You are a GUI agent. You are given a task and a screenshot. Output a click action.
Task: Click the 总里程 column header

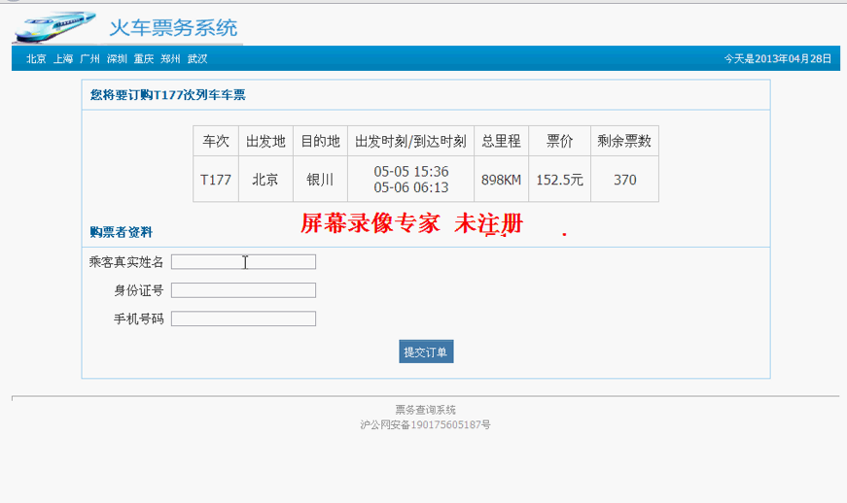(x=501, y=141)
